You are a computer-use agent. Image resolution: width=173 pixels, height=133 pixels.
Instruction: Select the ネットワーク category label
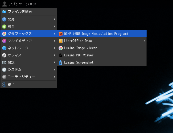click(18, 48)
